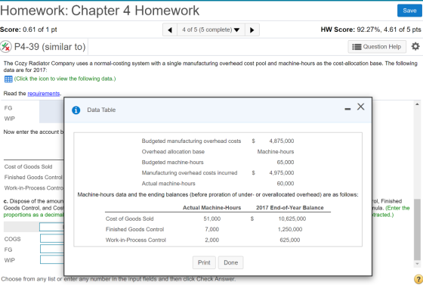
Task: Click the FG proportion input field
Action: (x=52, y=249)
